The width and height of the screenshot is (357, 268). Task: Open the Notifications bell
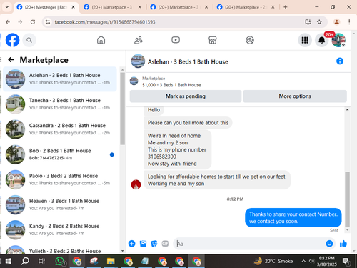click(321, 40)
